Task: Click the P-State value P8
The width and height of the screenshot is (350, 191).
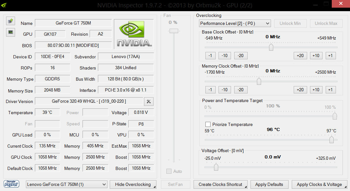Action: point(141,124)
